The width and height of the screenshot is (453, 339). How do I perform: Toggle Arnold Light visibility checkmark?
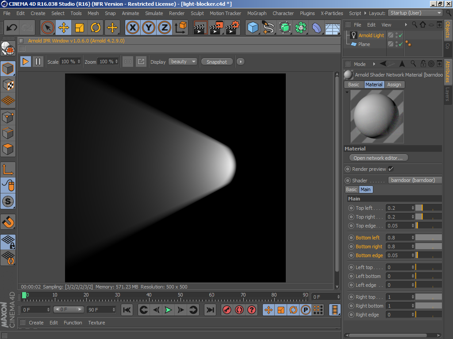point(400,35)
